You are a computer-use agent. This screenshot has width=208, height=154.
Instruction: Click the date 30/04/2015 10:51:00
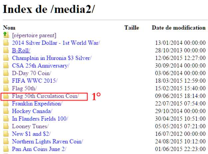[x=180, y=119]
